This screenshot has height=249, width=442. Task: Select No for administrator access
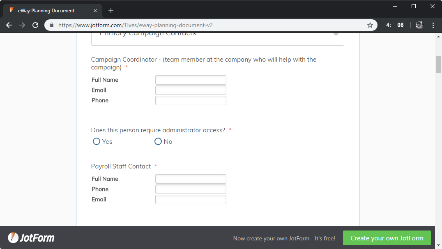[x=158, y=141]
